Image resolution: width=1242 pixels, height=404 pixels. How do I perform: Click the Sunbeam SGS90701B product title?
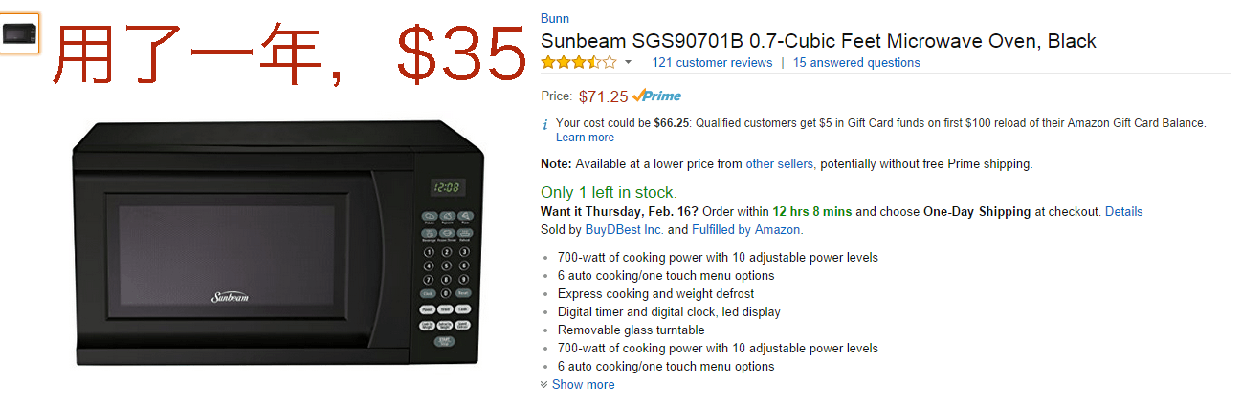(818, 41)
